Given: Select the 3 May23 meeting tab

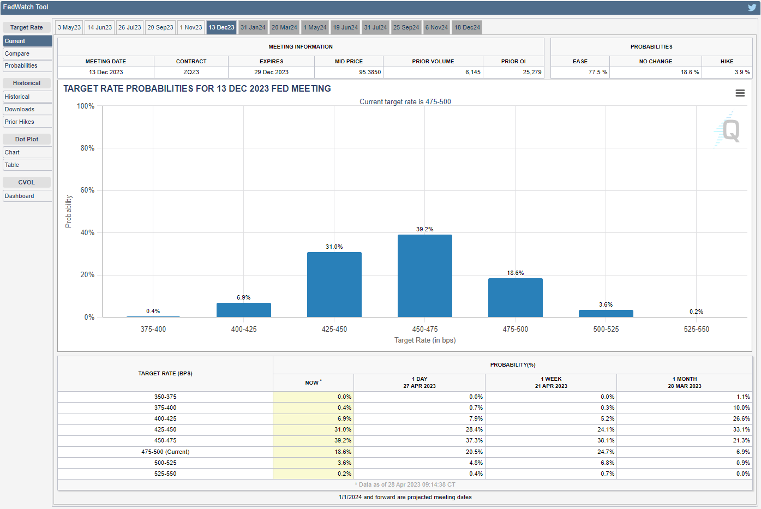Looking at the screenshot, I should pos(69,27).
